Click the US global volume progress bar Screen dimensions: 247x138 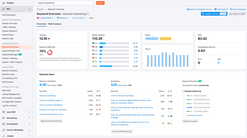coord(114,47)
